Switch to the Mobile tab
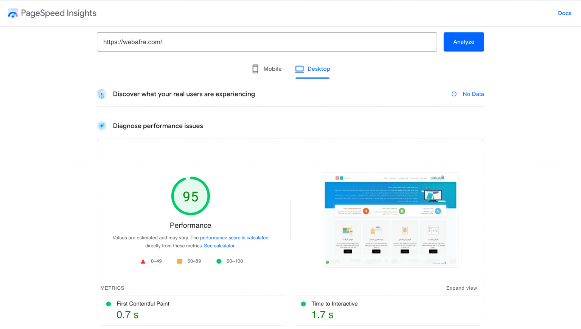 point(267,69)
